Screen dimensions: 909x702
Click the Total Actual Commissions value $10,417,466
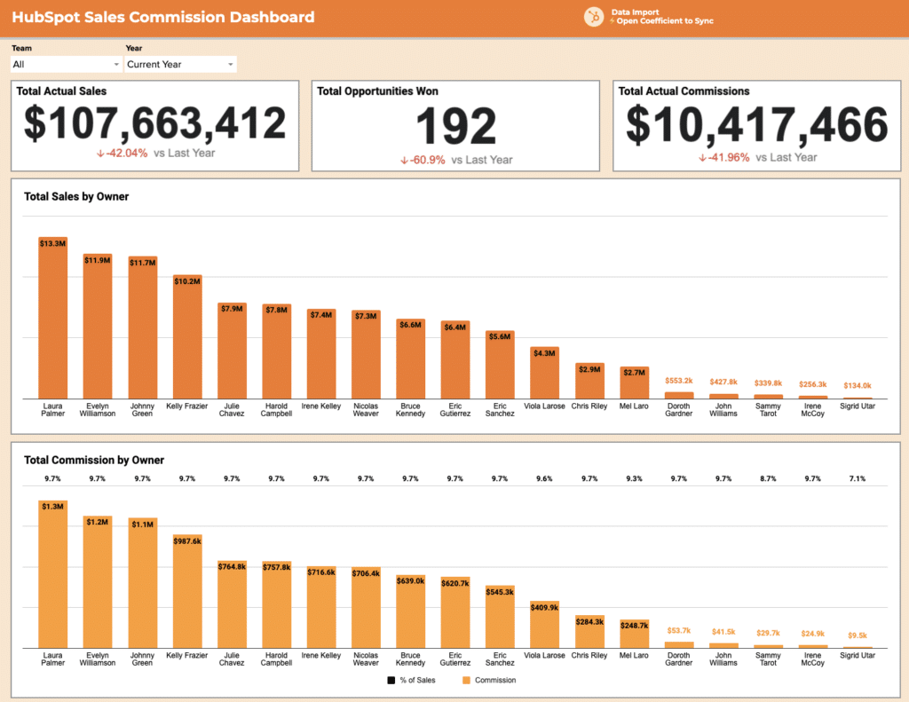tap(756, 124)
